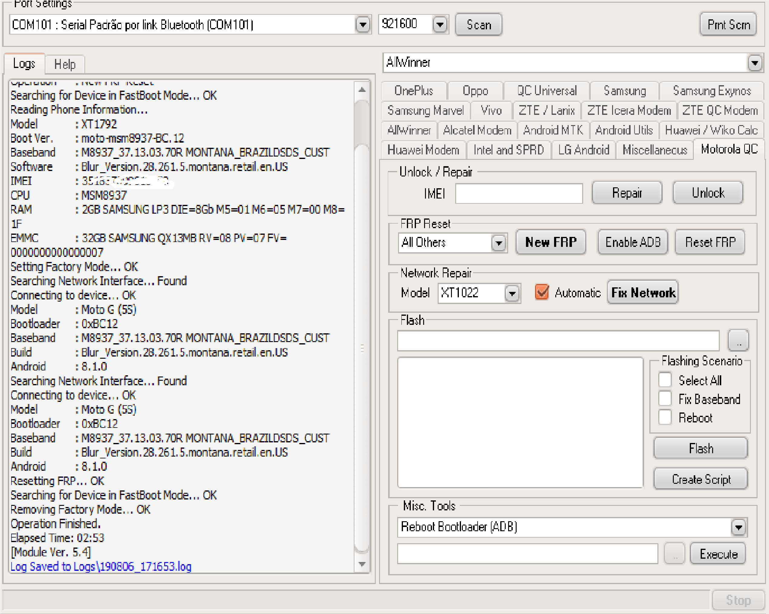Open the 921600 baud rate dropdown

pyautogui.click(x=440, y=24)
